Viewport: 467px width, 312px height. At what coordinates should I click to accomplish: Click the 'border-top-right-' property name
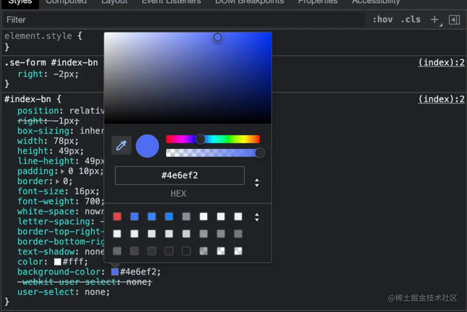[x=61, y=231]
